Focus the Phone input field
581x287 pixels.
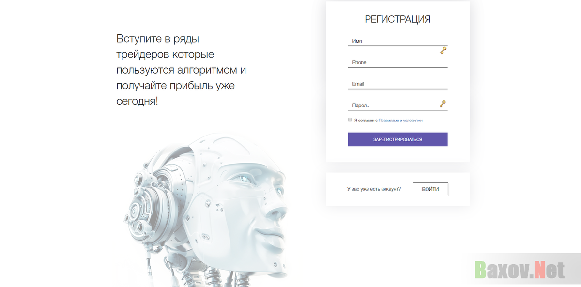tap(398, 62)
